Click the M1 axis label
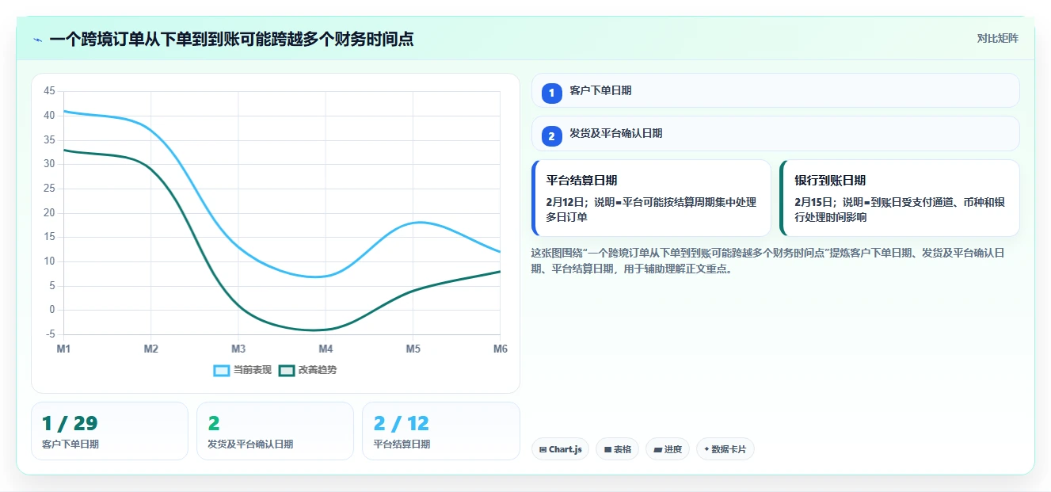Viewport: 1051px width, 492px height. point(63,349)
